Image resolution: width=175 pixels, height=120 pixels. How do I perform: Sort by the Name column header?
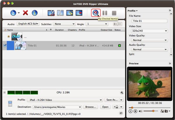click(x=10, y=30)
